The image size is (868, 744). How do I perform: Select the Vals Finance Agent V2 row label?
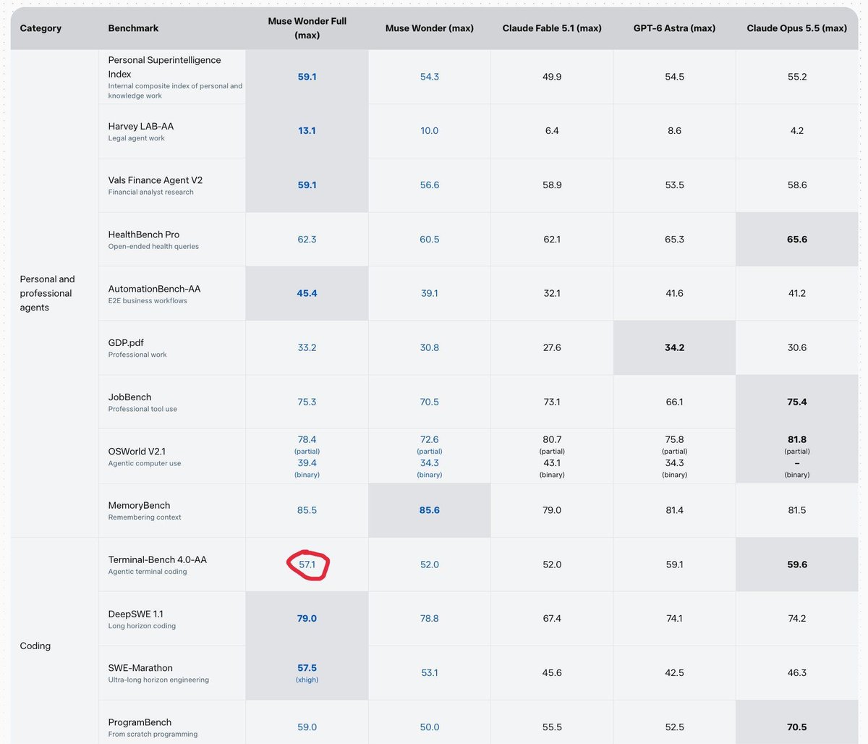coord(155,180)
